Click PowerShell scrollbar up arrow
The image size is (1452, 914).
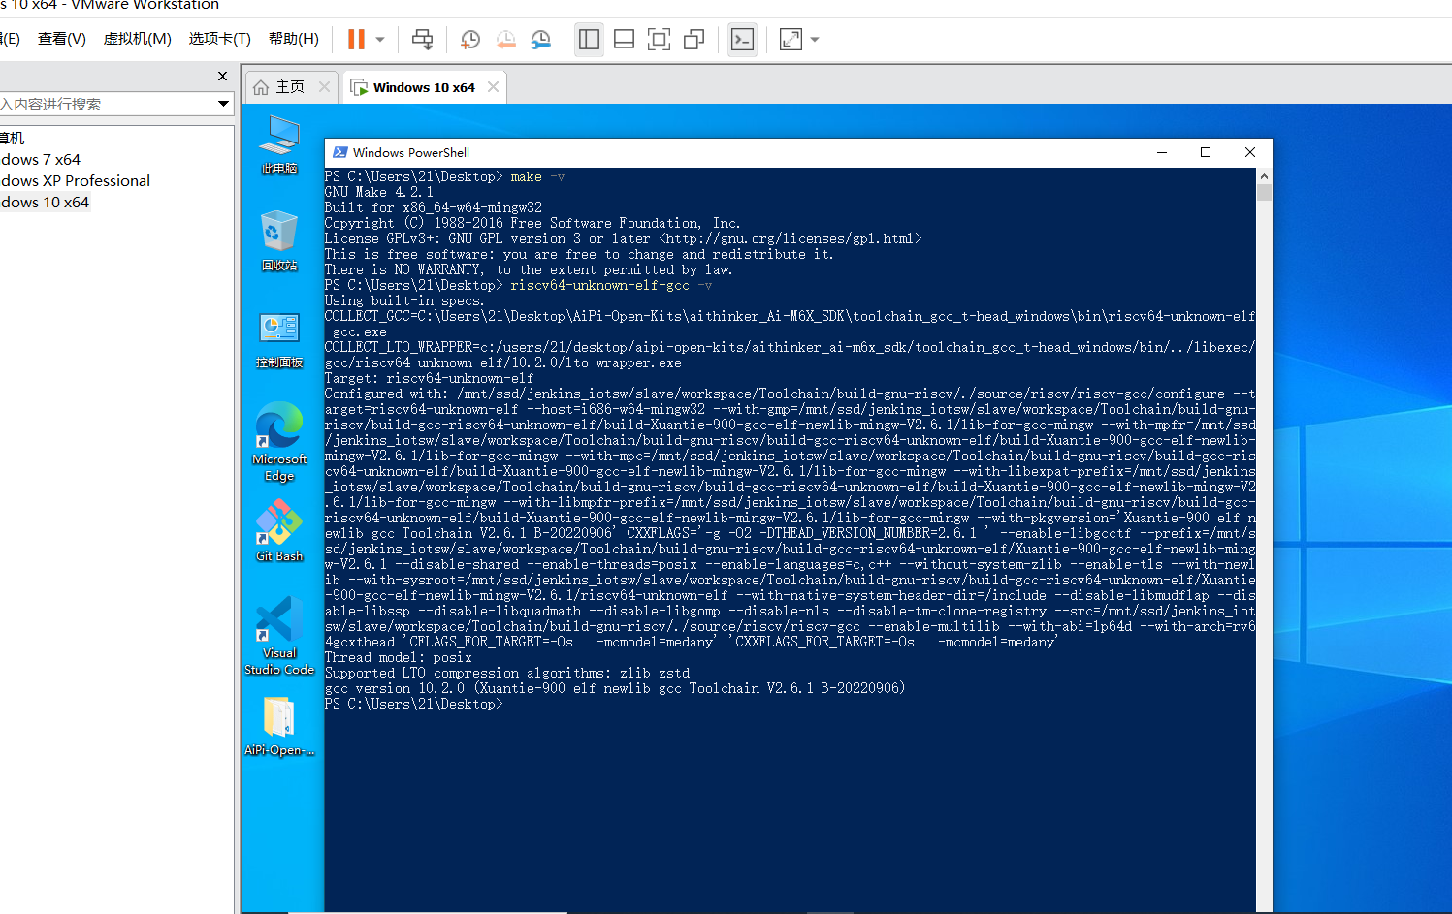point(1264,176)
